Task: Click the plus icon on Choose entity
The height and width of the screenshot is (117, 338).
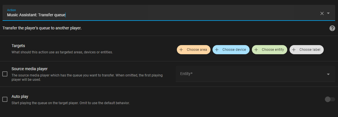Action: coord(256,50)
